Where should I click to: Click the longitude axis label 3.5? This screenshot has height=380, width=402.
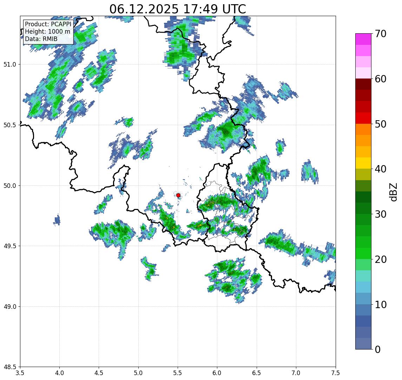pyautogui.click(x=20, y=373)
